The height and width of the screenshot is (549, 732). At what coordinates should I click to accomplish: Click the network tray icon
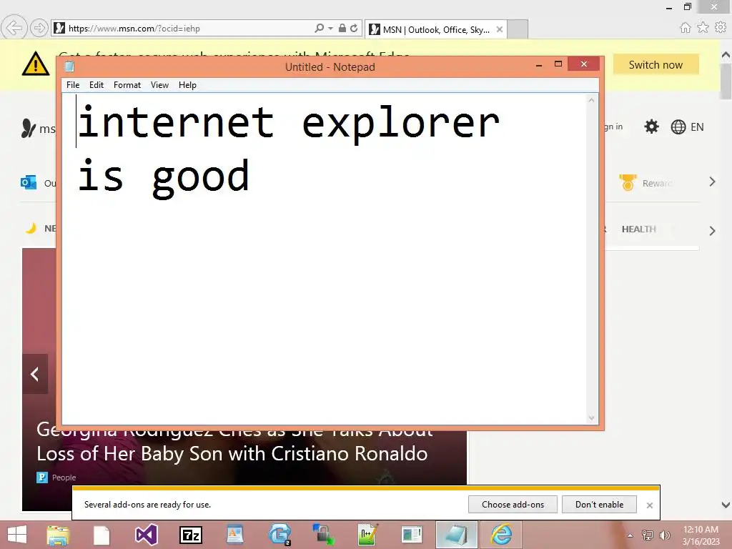(x=648, y=535)
